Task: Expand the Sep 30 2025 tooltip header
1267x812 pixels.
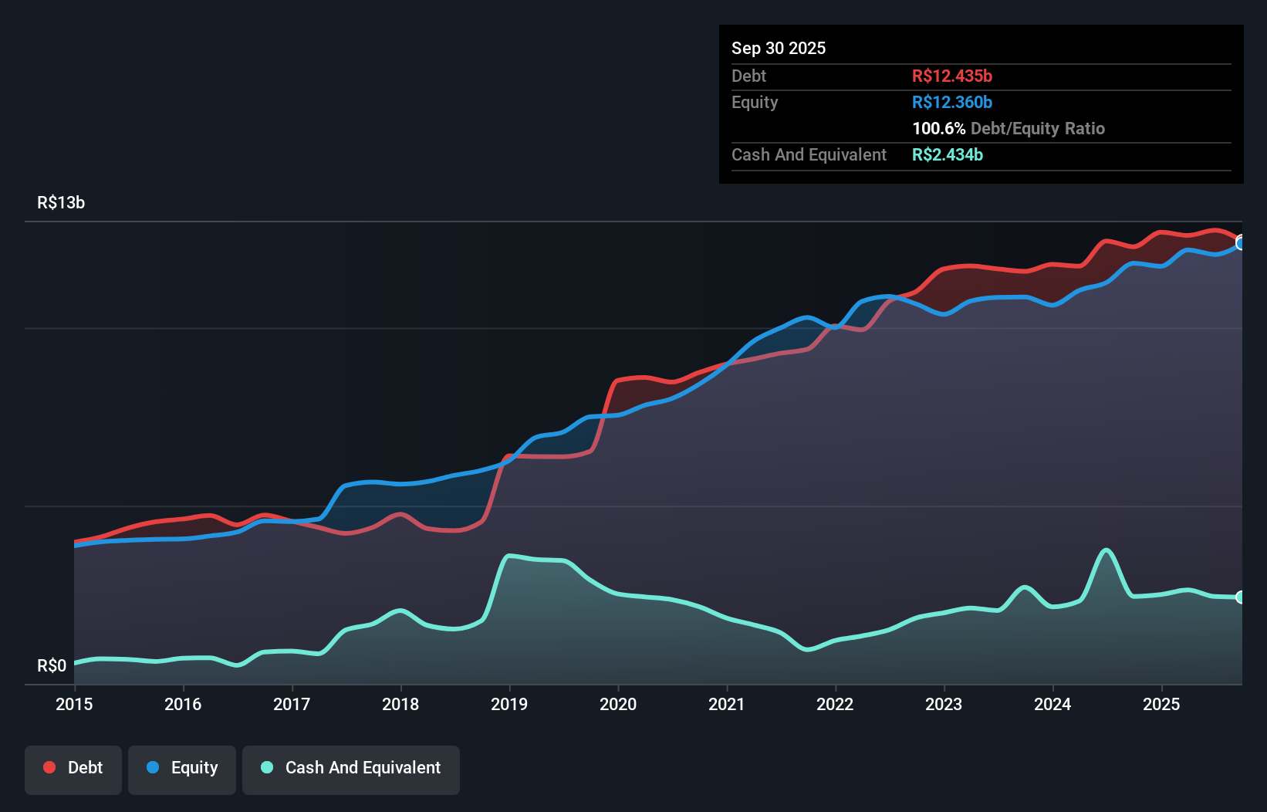Action: click(x=779, y=48)
